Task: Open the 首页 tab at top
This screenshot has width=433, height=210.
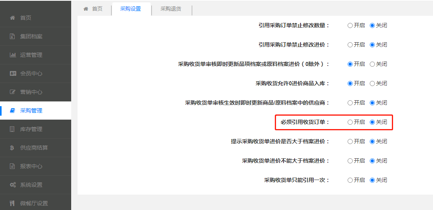Action: tap(93, 9)
